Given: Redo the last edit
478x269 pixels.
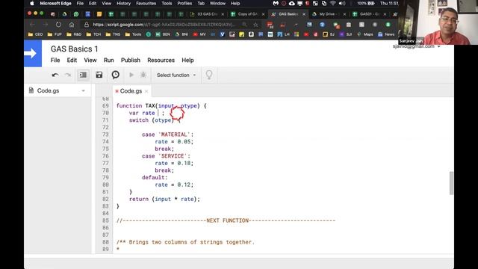Looking at the screenshot, I should (x=68, y=75).
